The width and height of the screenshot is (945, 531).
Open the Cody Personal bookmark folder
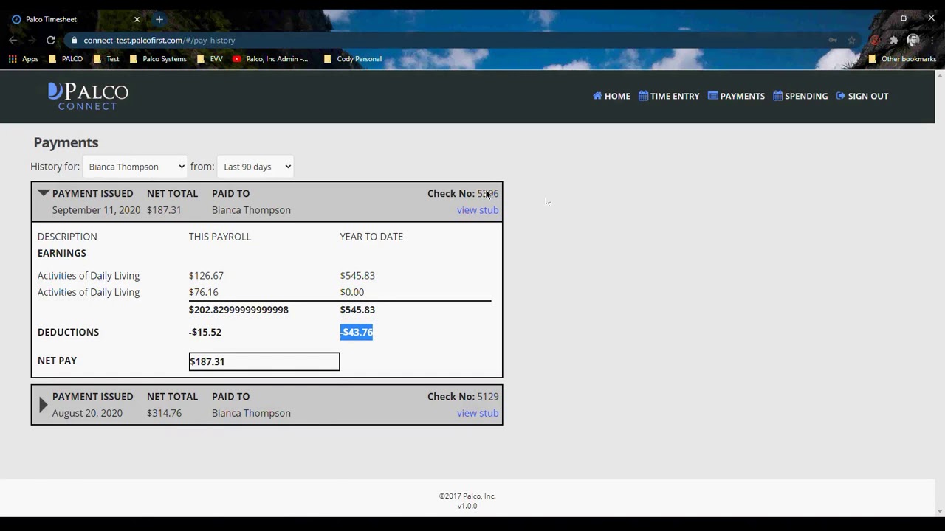pos(353,59)
